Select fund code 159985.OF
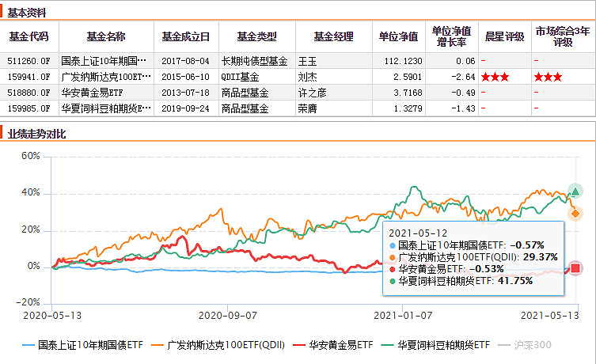Image resolution: width=596 pixels, height=364 pixels. click(28, 108)
